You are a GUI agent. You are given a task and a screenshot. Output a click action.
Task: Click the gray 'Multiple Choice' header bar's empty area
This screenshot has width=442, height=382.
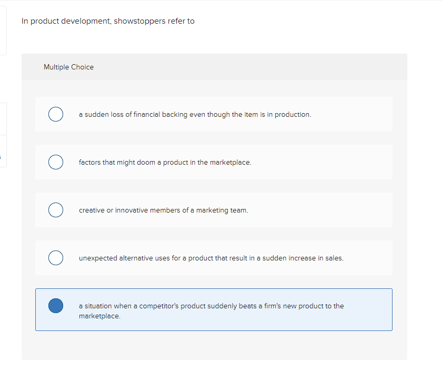click(x=248, y=67)
